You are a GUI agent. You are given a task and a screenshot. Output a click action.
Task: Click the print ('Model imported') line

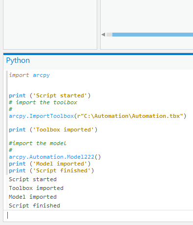point(50,164)
